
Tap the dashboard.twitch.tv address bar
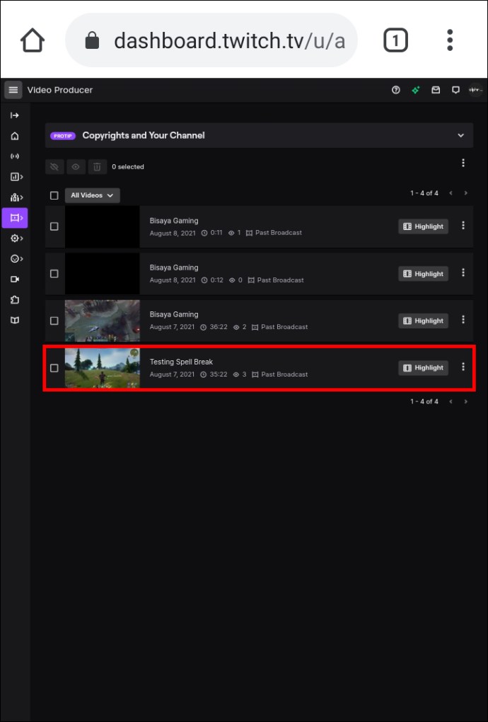pos(211,40)
